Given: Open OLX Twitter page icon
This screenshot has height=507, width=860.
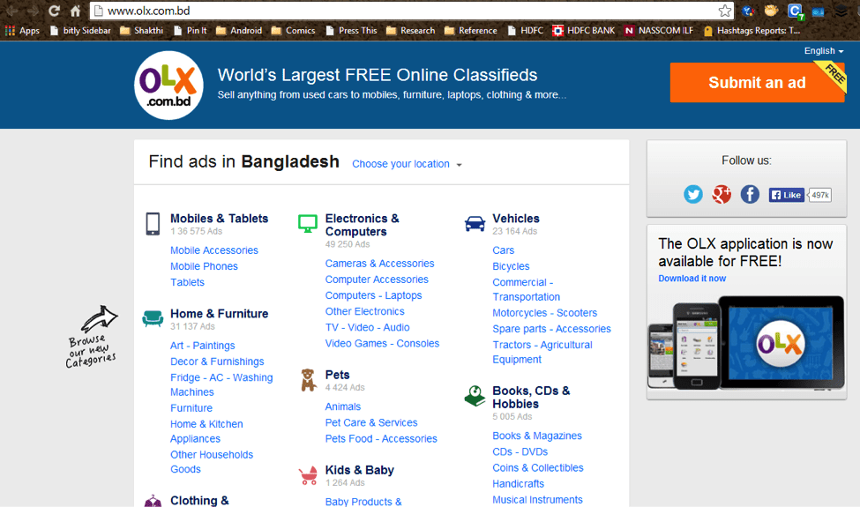Looking at the screenshot, I should click(x=693, y=194).
